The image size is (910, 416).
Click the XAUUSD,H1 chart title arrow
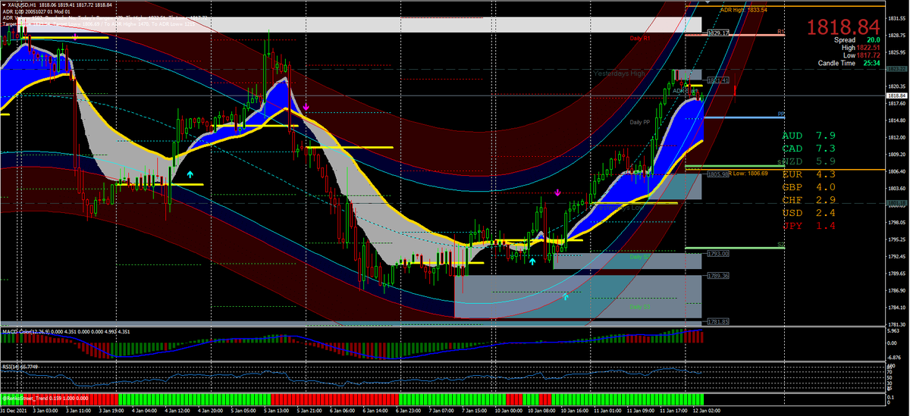point(4,4)
